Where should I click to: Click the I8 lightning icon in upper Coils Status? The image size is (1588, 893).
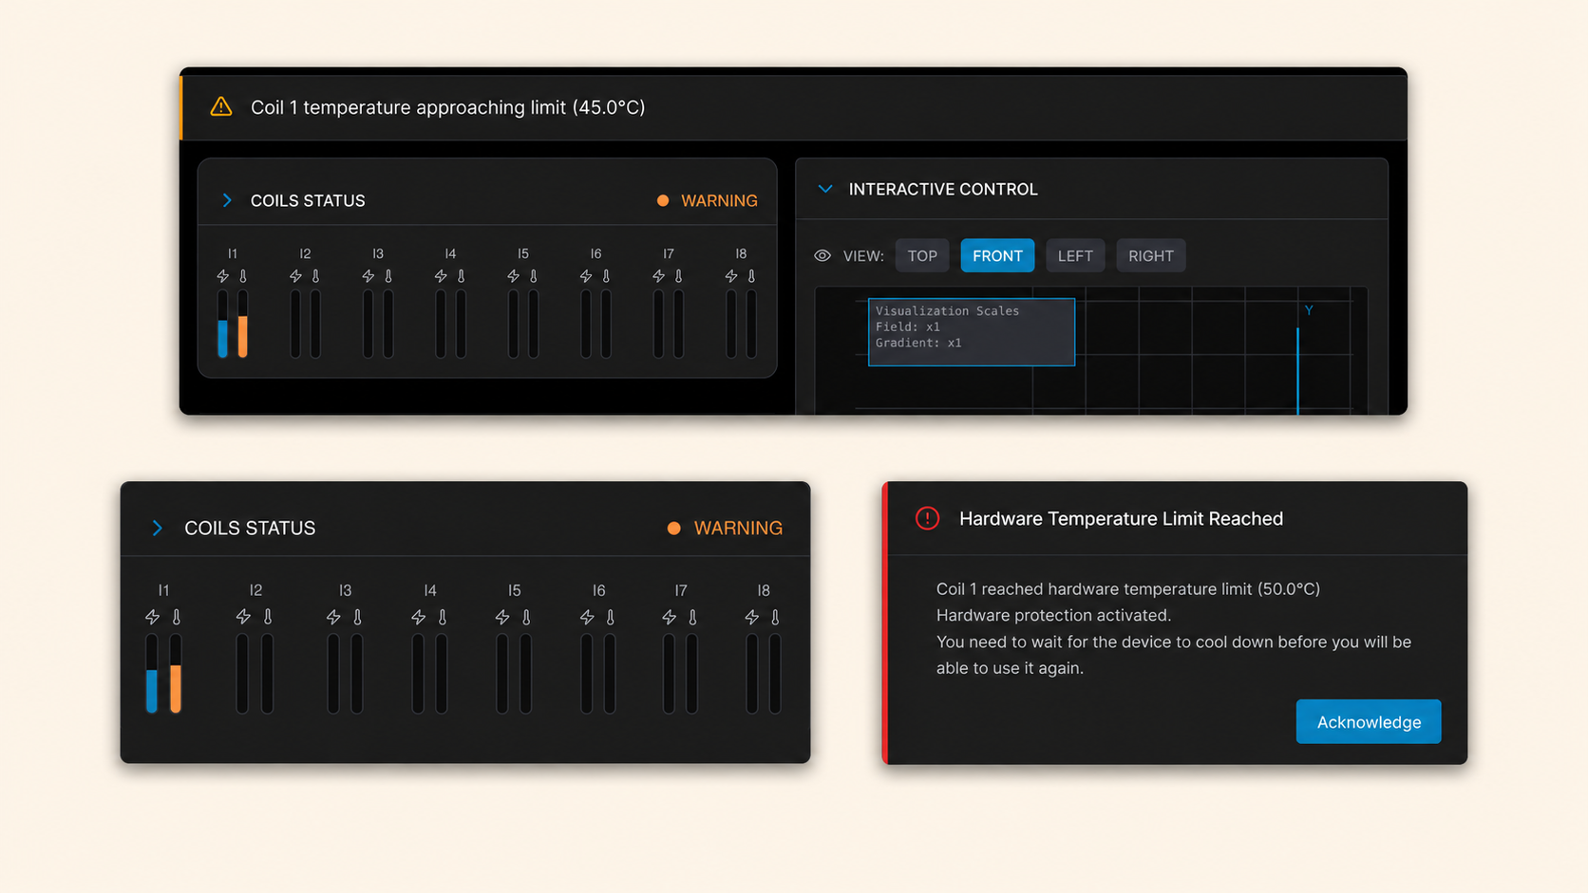(731, 276)
